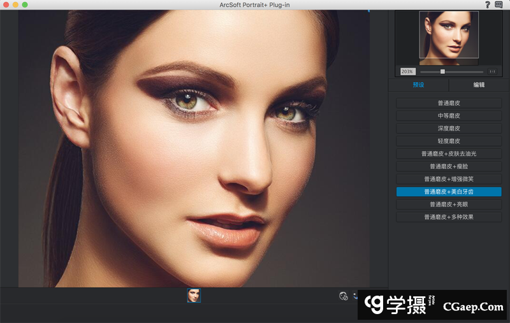The width and height of the screenshot is (510, 323).
Task: Select the portrait thumbnail in bottom filmstrip
Action: [x=194, y=295]
